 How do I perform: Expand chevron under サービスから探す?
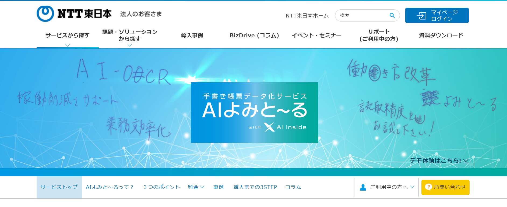(68, 45)
